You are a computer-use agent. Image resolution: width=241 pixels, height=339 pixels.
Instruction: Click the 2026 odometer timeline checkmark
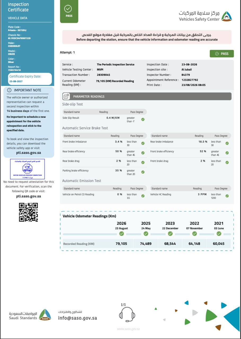pos(122,234)
